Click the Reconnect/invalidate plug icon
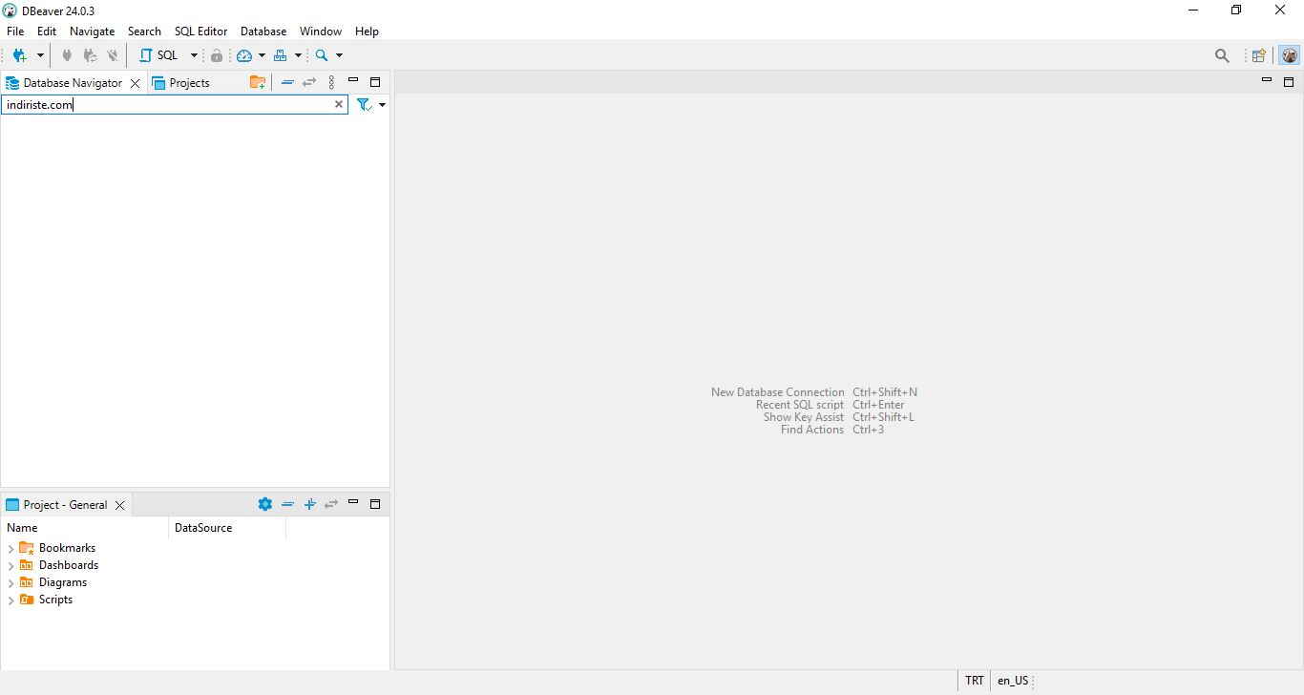 (90, 55)
